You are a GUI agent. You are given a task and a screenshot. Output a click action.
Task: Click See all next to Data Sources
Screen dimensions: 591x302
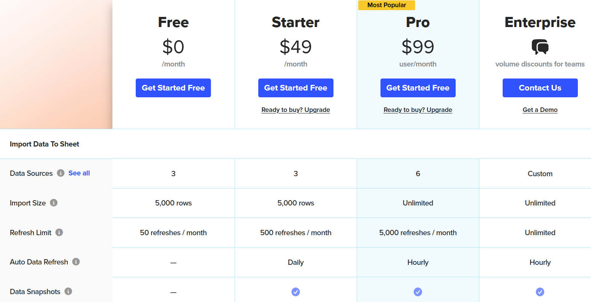[x=79, y=173]
